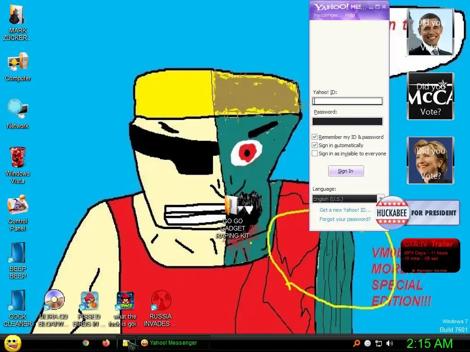Toggle Remember my ID & password
The height and width of the screenshot is (352, 470).
pos(314,137)
